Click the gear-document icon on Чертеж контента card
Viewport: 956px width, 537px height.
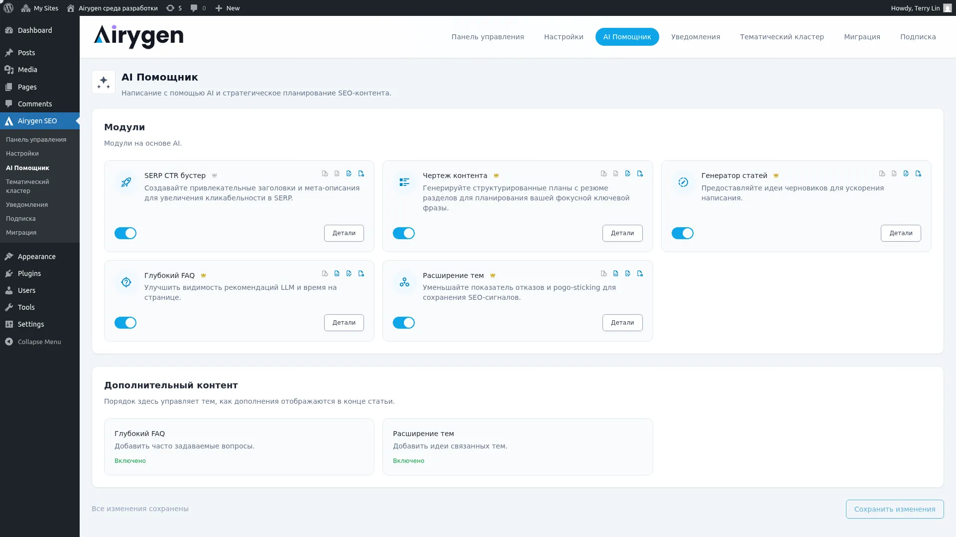tap(640, 174)
